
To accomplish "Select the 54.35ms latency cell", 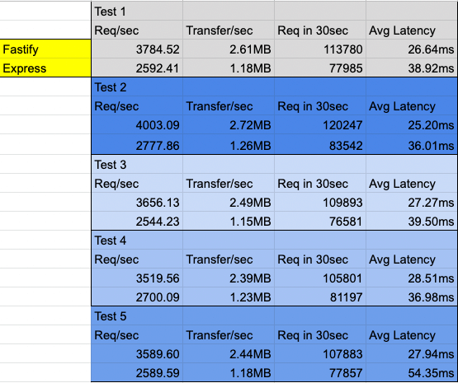I will tap(412, 372).
